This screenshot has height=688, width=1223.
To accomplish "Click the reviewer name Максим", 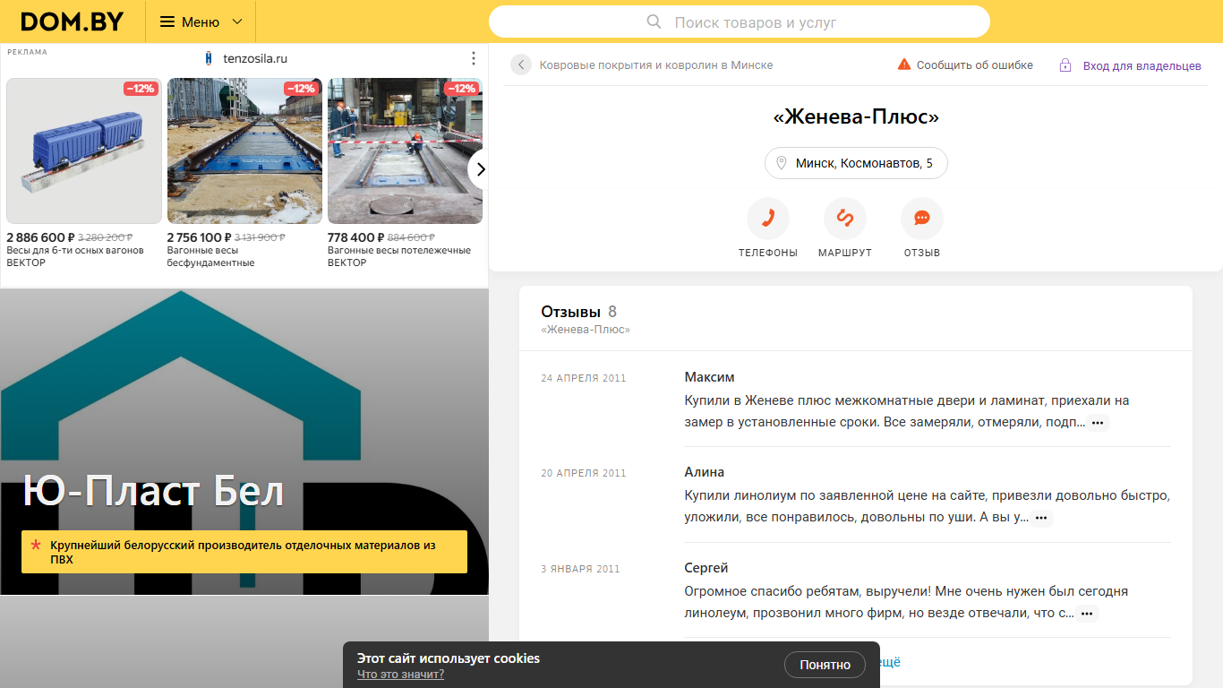I will click(709, 377).
